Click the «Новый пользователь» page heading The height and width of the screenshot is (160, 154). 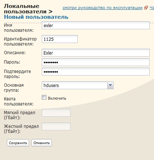(36, 17)
